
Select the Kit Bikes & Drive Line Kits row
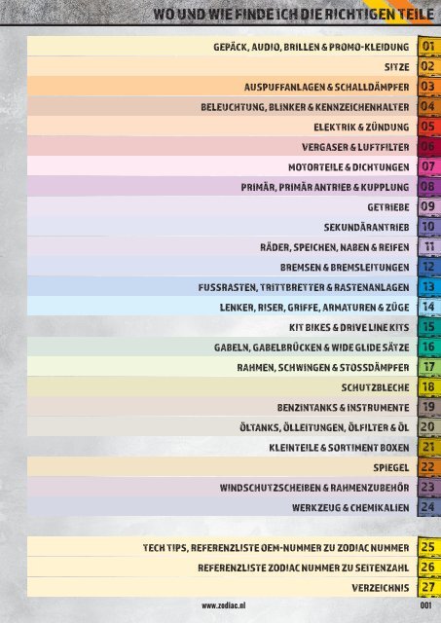tap(222, 327)
